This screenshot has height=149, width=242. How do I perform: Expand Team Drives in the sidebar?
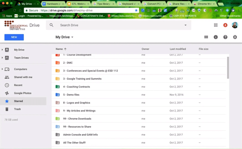(x=2, y=58)
